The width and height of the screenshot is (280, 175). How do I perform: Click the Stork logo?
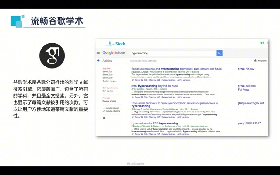(116, 44)
